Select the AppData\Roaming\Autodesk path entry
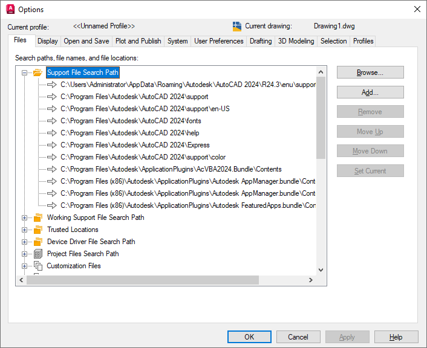This screenshot has height=348, width=427. click(x=188, y=85)
